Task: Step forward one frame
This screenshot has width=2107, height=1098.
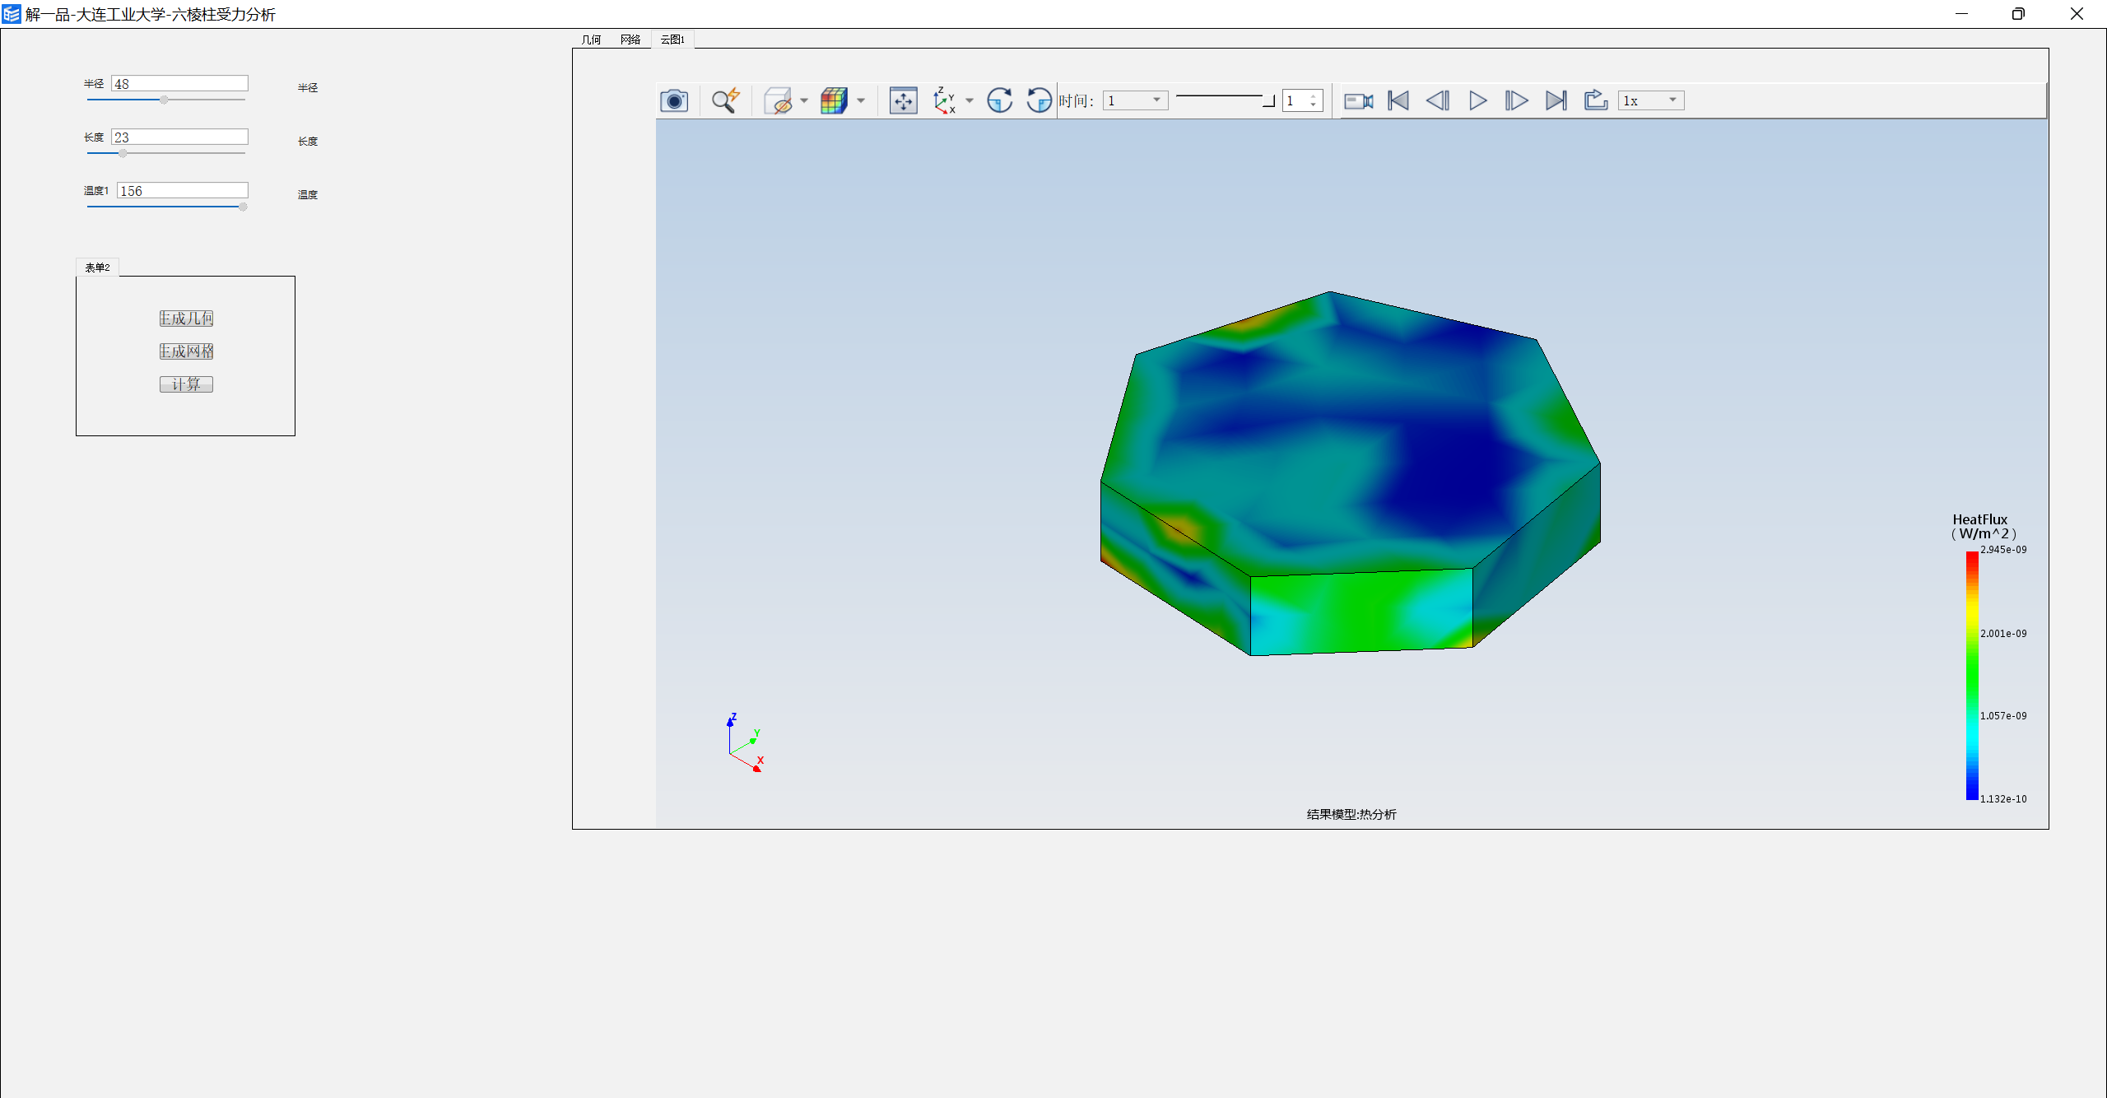Action: pos(1517,100)
